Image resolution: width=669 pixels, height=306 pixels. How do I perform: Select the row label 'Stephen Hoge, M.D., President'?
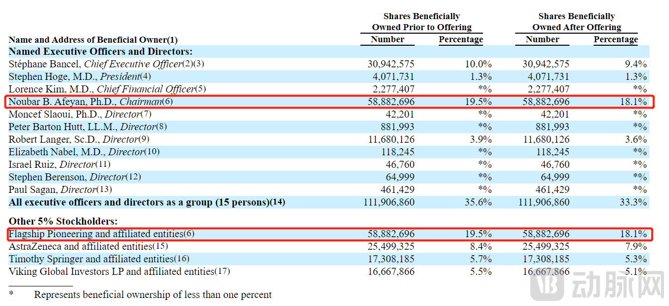tap(74, 76)
